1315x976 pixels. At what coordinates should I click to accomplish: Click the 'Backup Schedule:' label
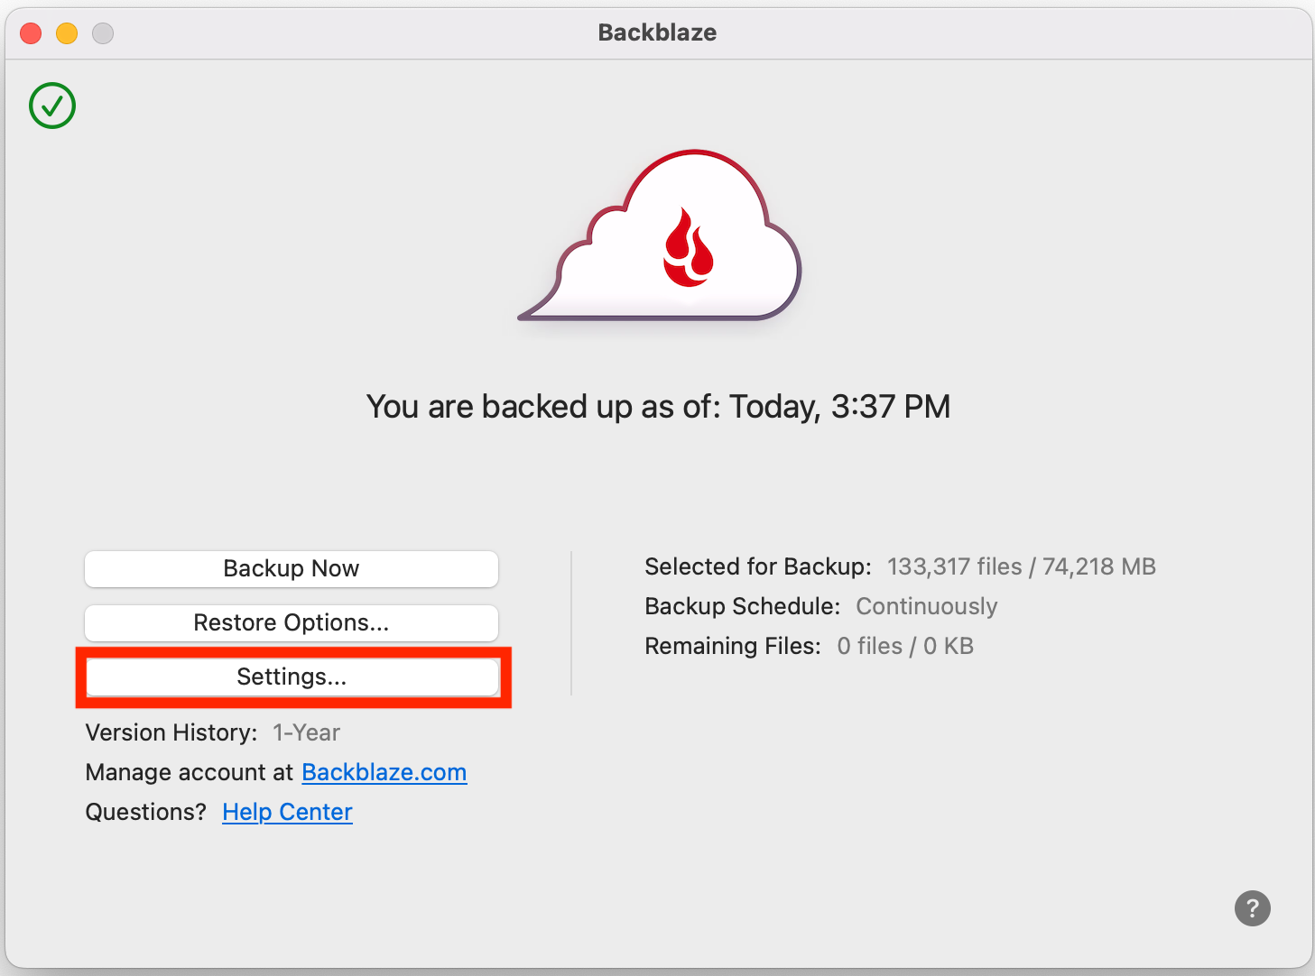pyautogui.click(x=743, y=606)
